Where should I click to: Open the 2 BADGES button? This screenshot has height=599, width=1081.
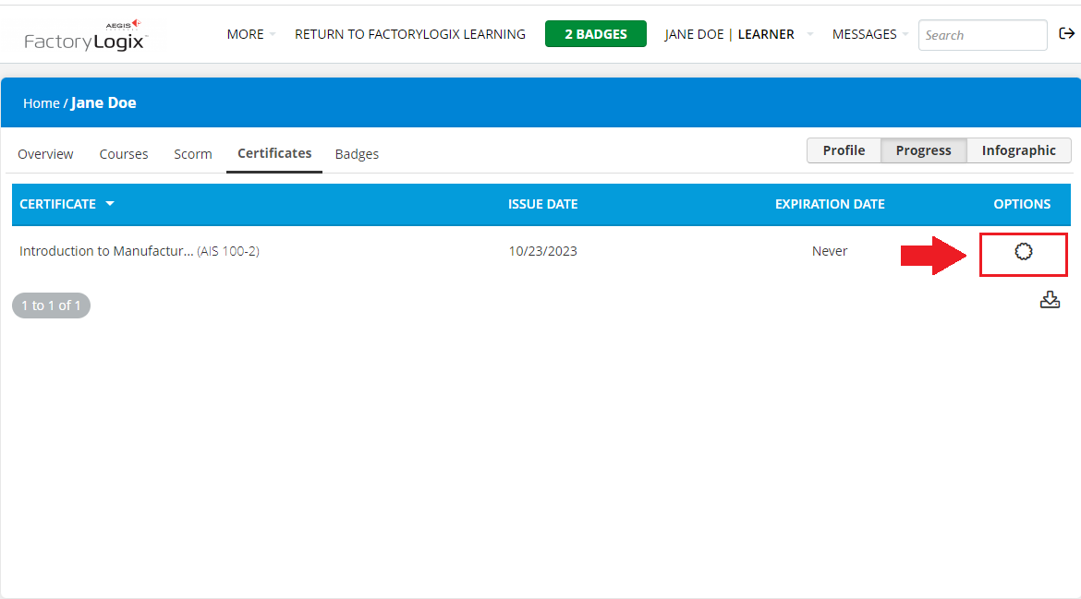click(595, 33)
